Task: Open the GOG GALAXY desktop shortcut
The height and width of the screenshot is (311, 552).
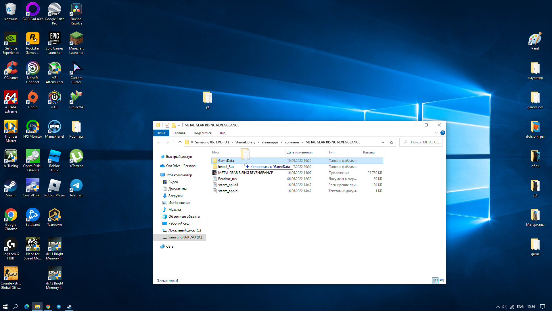Action: coord(33,12)
